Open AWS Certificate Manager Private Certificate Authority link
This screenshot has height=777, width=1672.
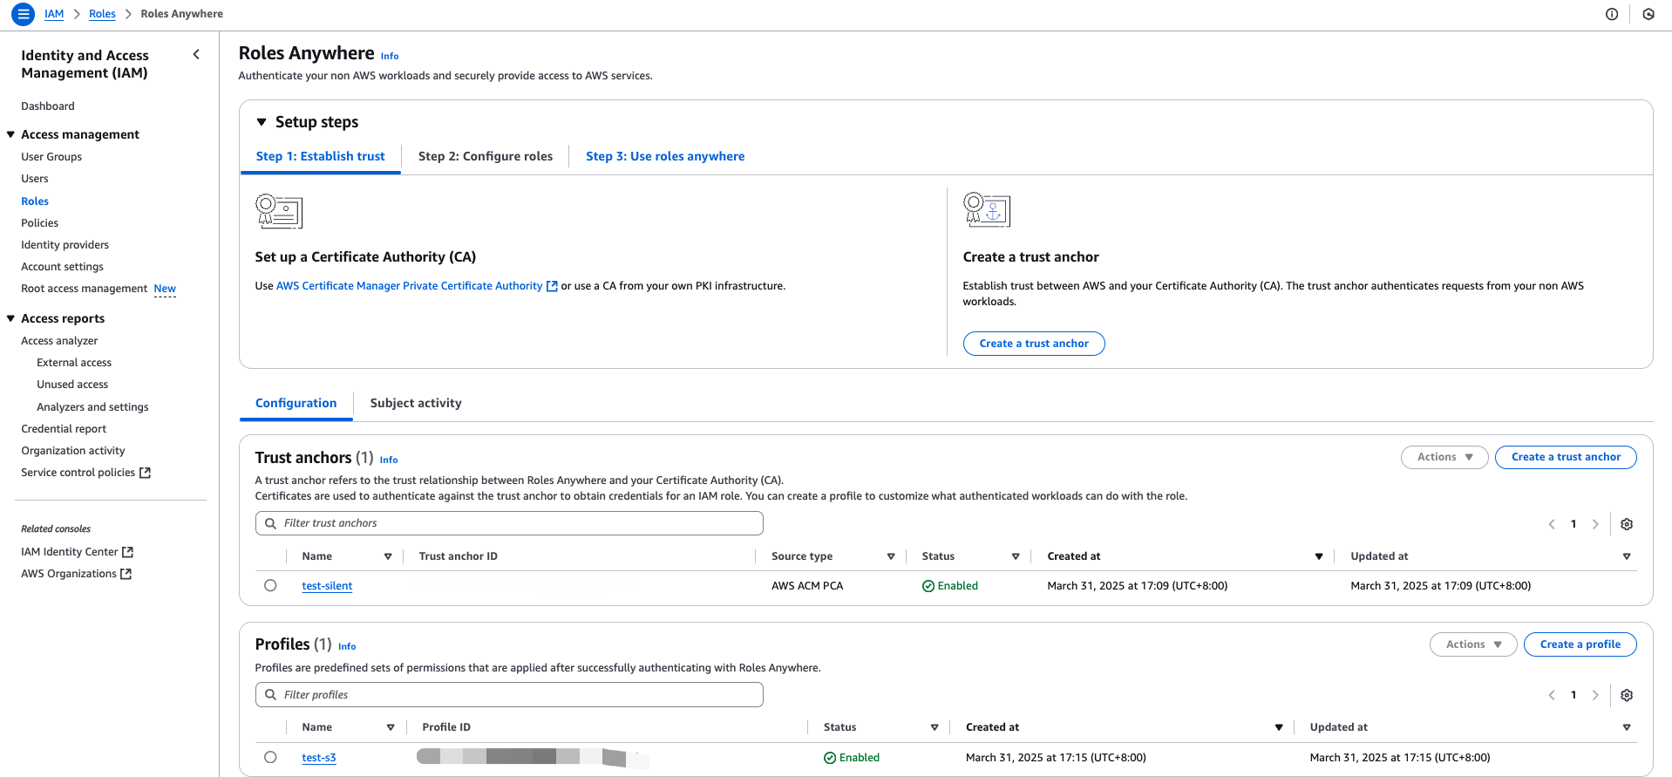click(x=409, y=286)
